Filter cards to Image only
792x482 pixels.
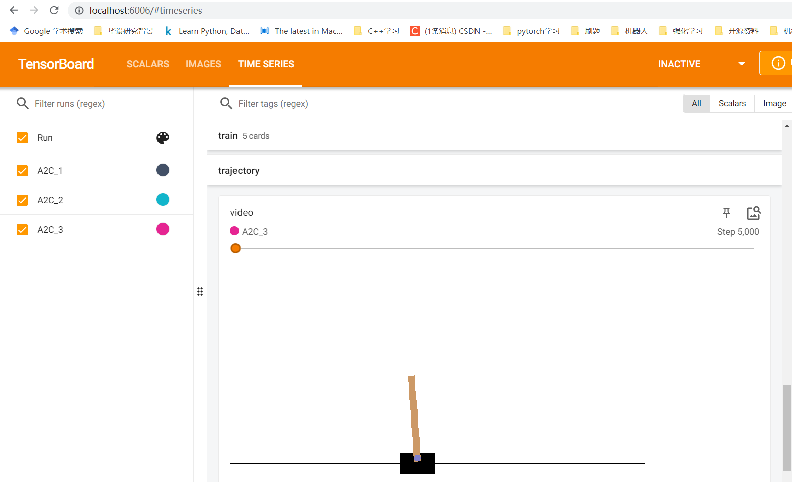coord(774,103)
